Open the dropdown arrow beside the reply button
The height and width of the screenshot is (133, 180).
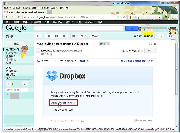(155, 50)
